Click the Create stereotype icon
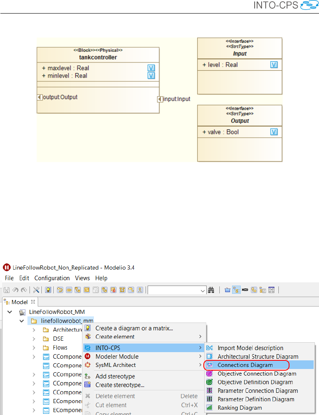The image size is (319, 415). 88,385
